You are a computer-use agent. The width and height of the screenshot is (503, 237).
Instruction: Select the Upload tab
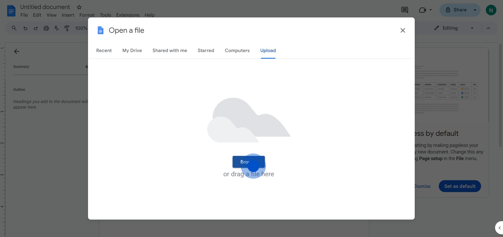(268, 50)
